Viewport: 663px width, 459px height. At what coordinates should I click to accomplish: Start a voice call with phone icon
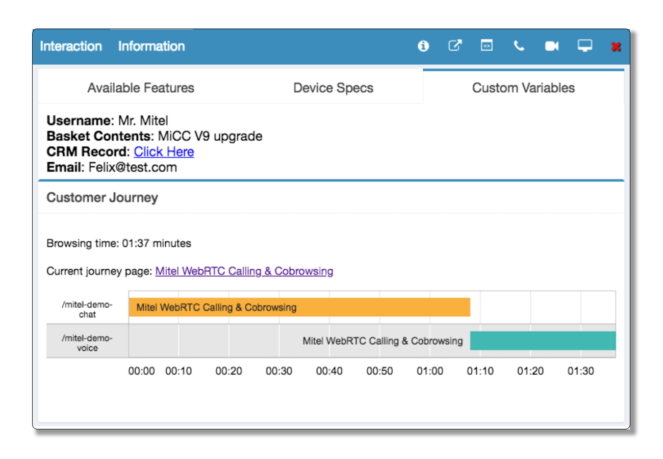519,46
